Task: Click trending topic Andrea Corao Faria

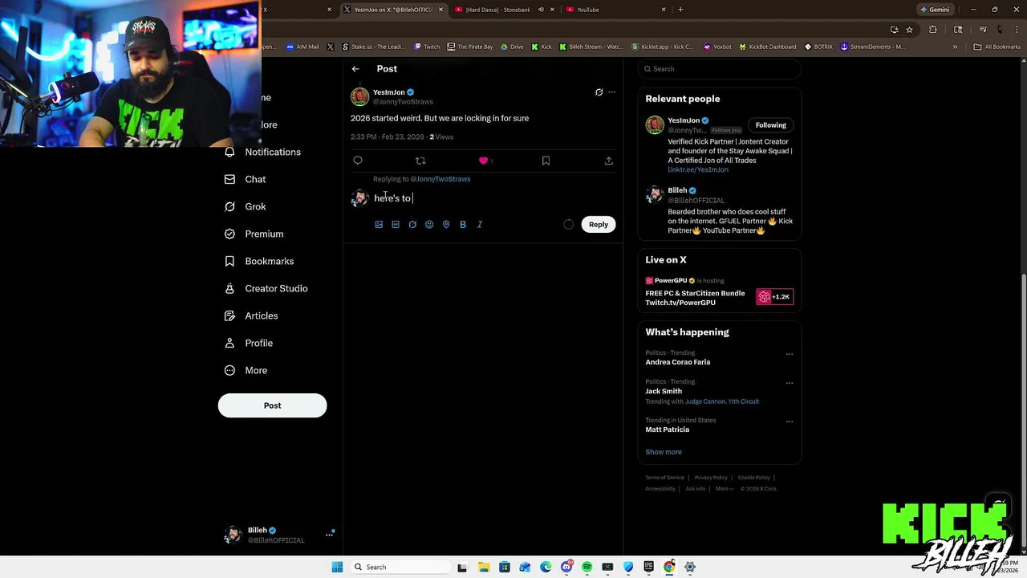Action: pos(678,362)
